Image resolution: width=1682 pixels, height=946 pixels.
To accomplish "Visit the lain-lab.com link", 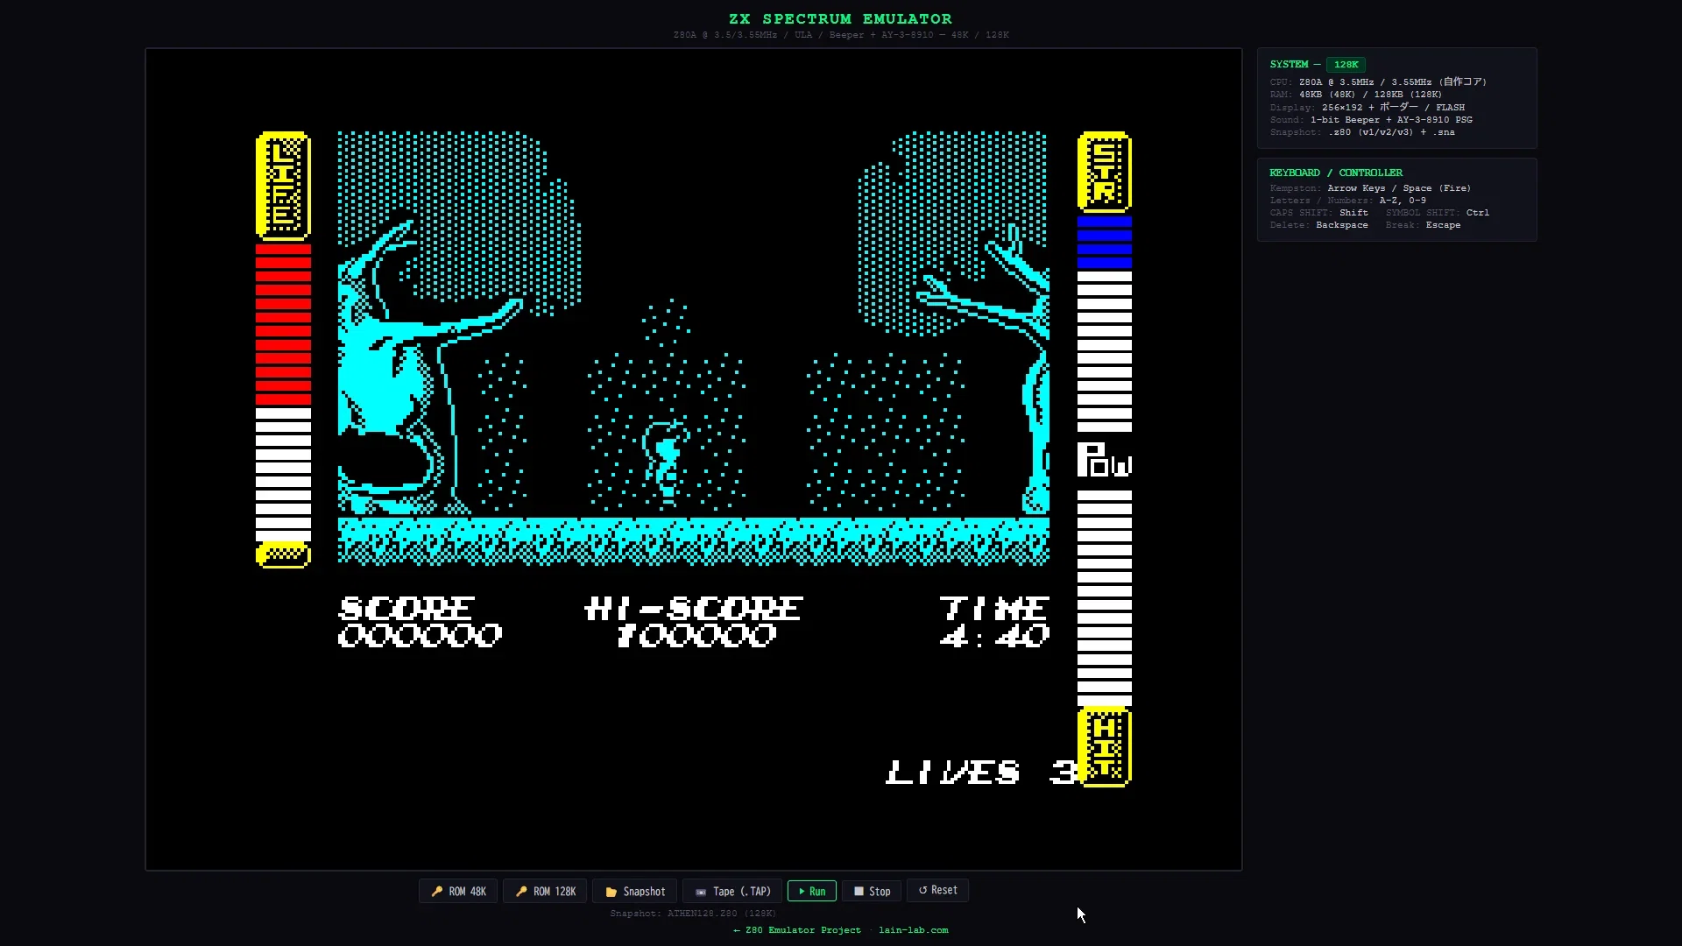I will pyautogui.click(x=914, y=930).
